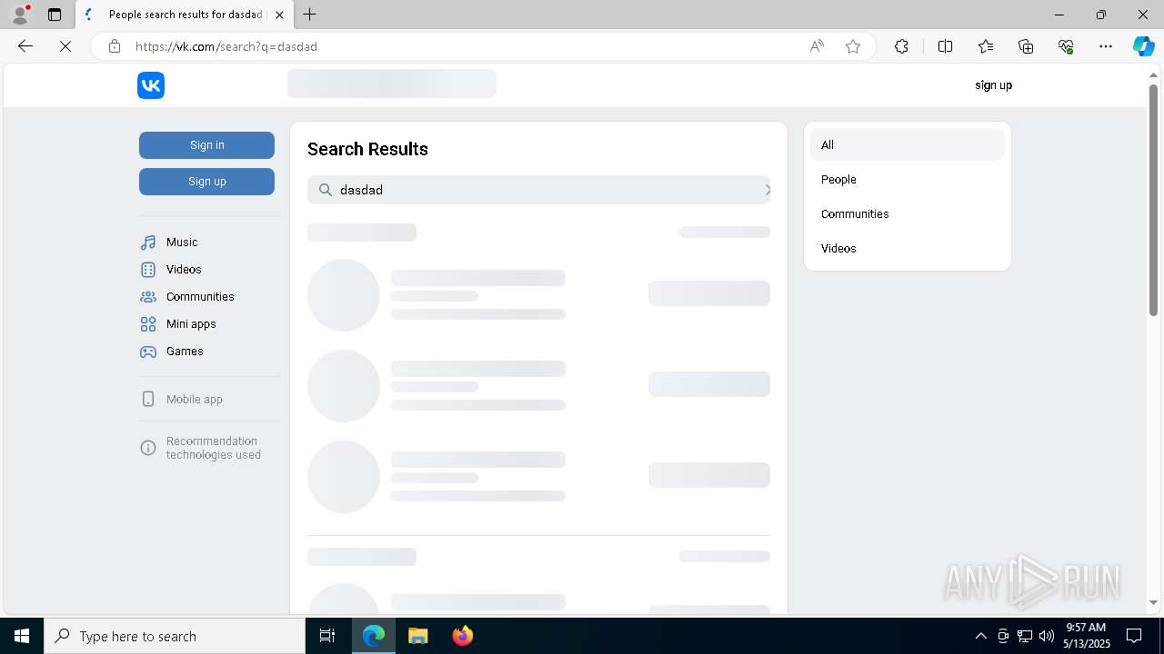
Task: Open Read aloud in address bar
Action: [817, 46]
